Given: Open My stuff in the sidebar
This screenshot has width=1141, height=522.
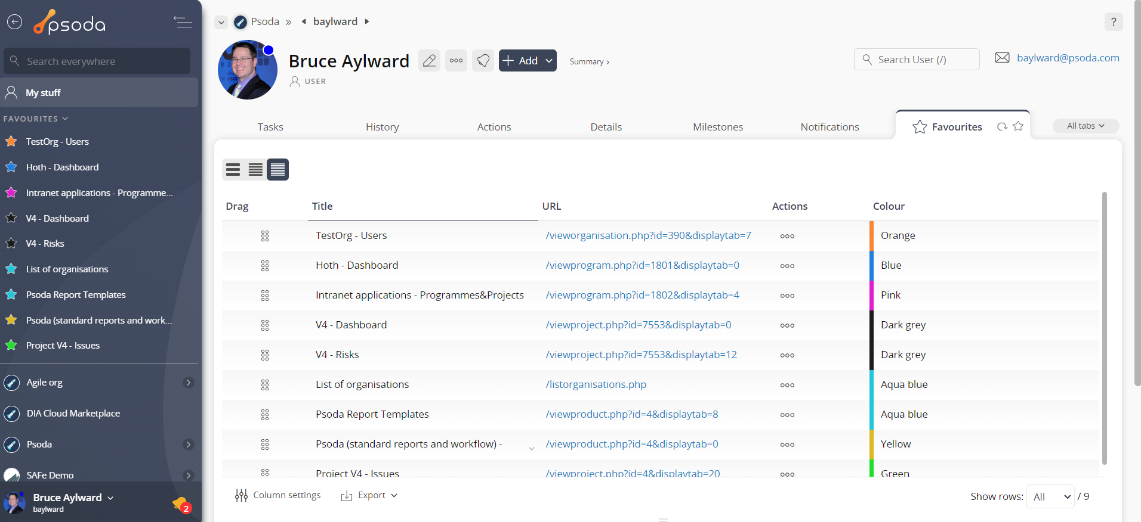Looking at the screenshot, I should click(x=100, y=92).
